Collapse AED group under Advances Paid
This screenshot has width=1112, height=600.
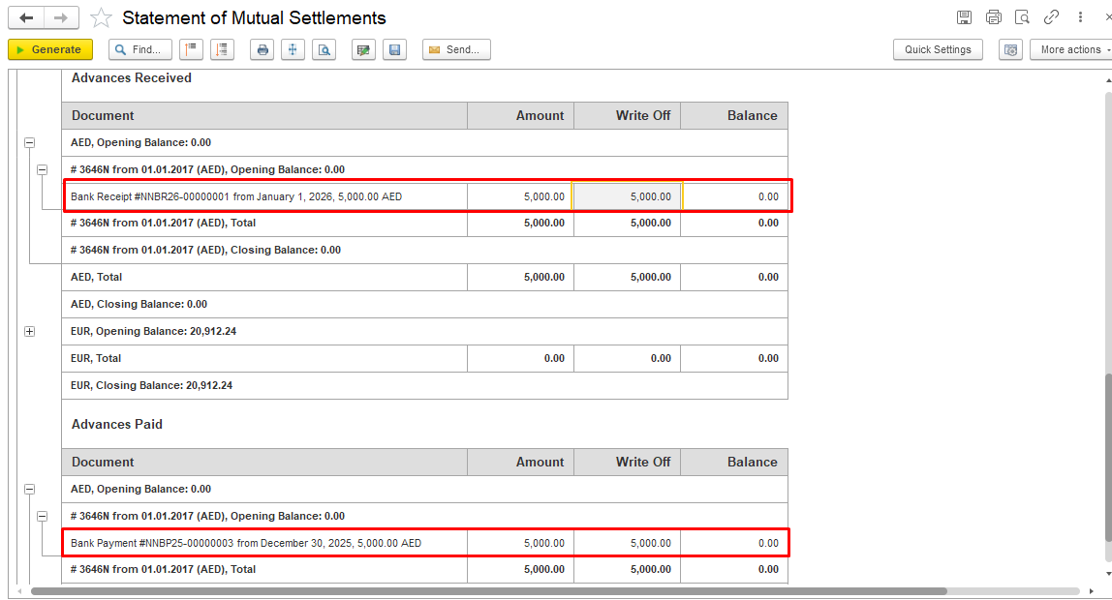(x=30, y=490)
